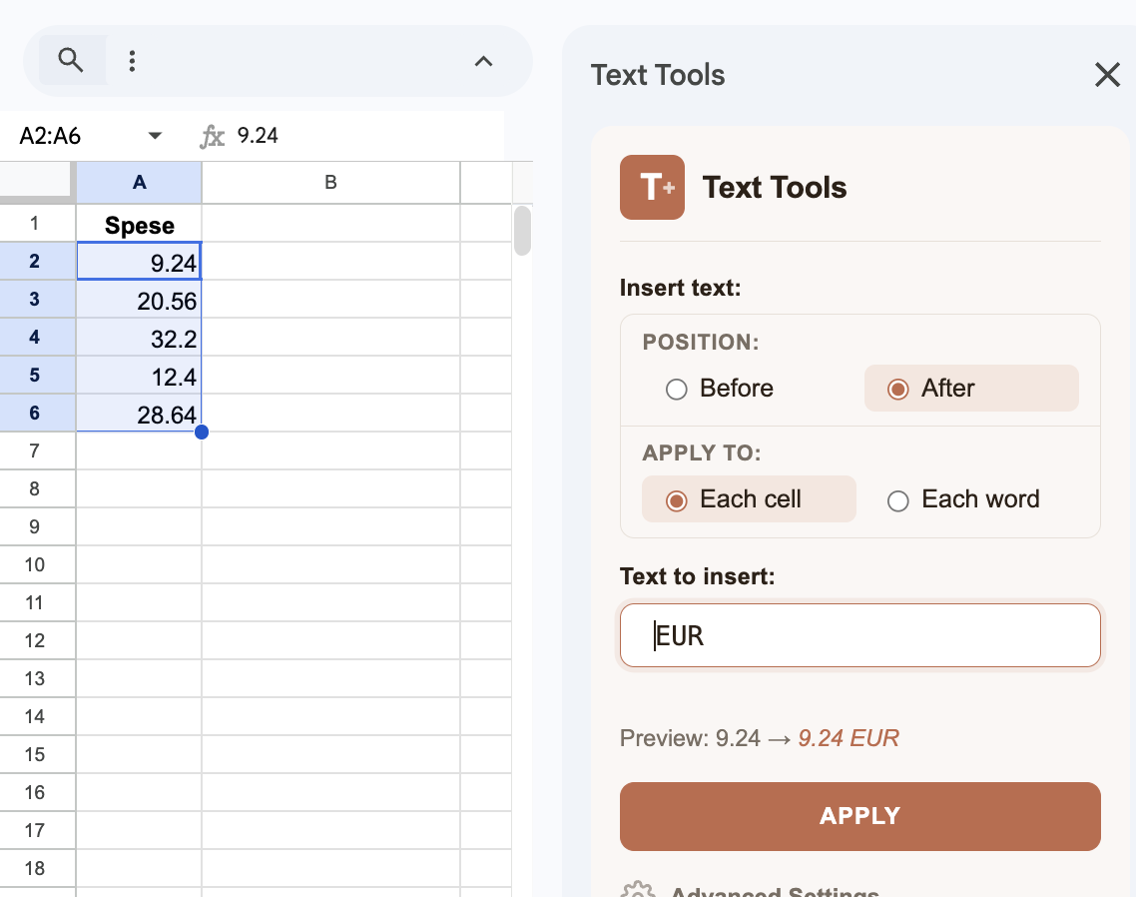Select the After position option
The width and height of the screenshot is (1136, 897).
pyautogui.click(x=896, y=389)
